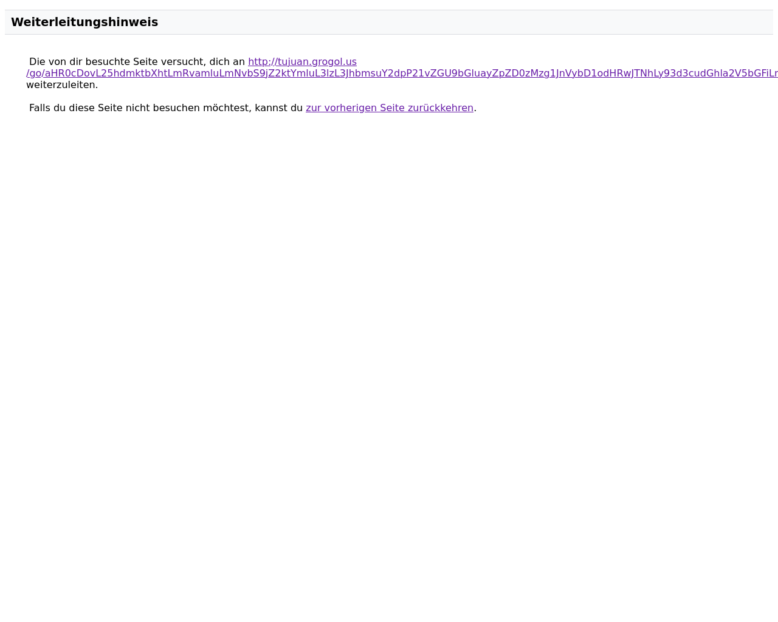Click the text 'Die von dir besuchte Seite versucht'
Image resolution: width=778 pixels, height=622 pixels.
point(114,61)
